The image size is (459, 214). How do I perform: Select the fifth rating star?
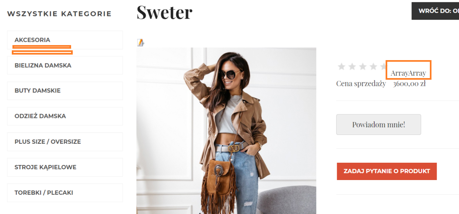[x=383, y=67]
